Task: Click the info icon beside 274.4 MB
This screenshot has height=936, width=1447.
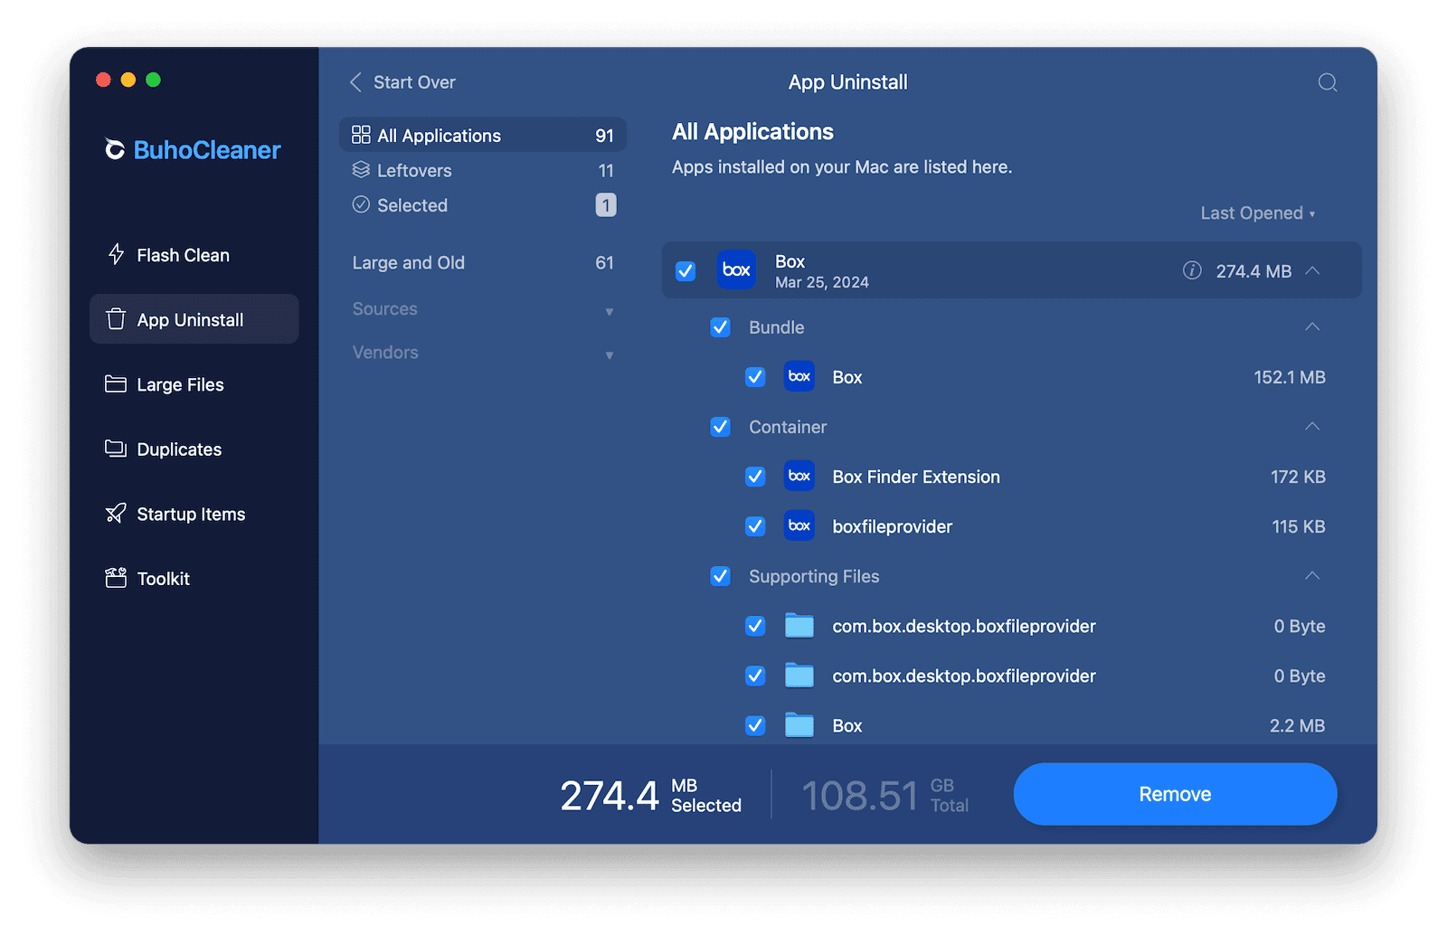Action: tap(1192, 270)
